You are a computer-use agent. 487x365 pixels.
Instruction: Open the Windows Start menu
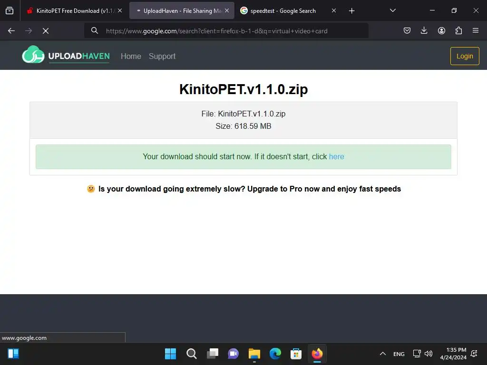pyautogui.click(x=171, y=354)
